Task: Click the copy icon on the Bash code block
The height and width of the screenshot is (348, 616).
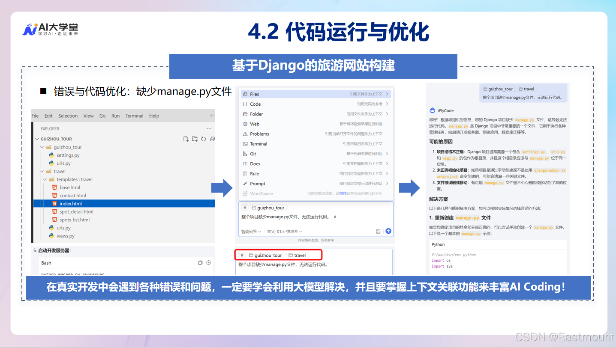Action: [200, 263]
